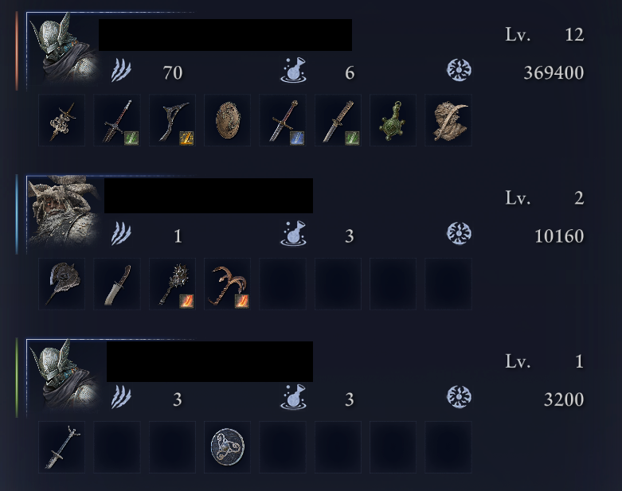Select the sword with blue magic badge
Image resolution: width=622 pixels, height=491 pixels.
[283, 120]
